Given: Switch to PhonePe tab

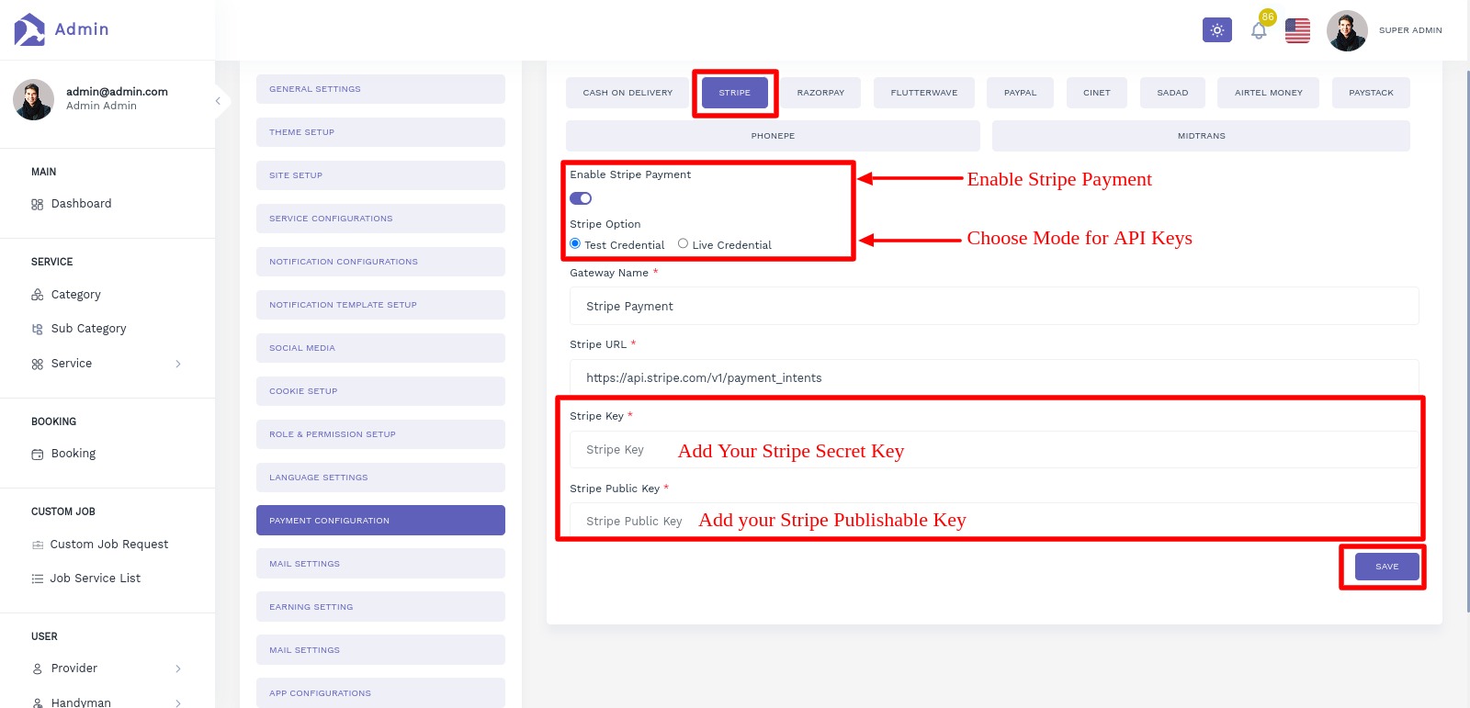Looking at the screenshot, I should pos(773,136).
